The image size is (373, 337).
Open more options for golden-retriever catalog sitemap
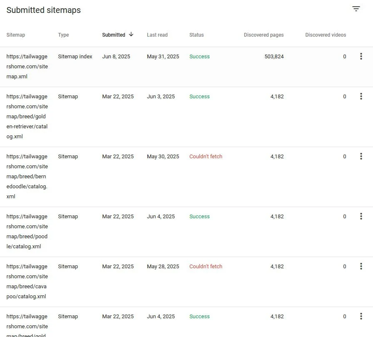click(x=361, y=97)
